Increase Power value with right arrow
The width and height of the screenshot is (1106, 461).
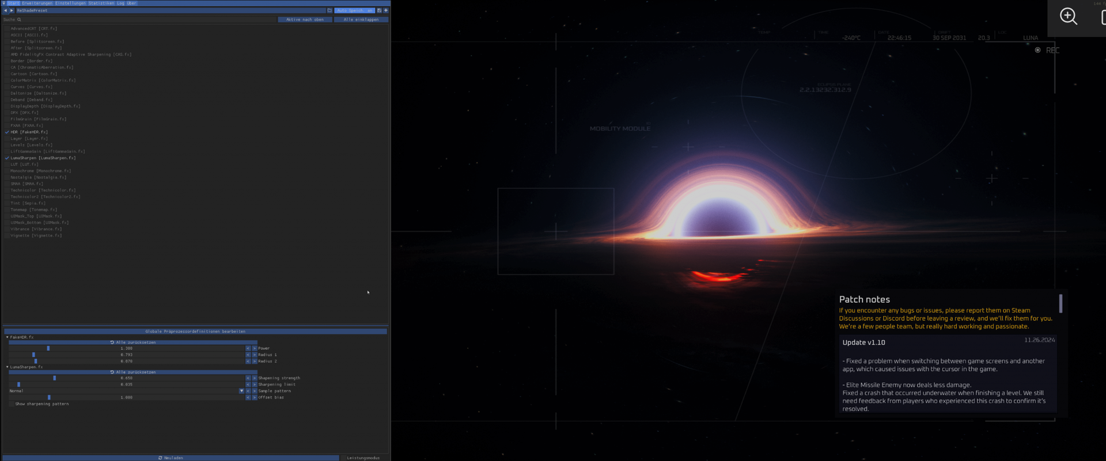pyautogui.click(x=254, y=348)
